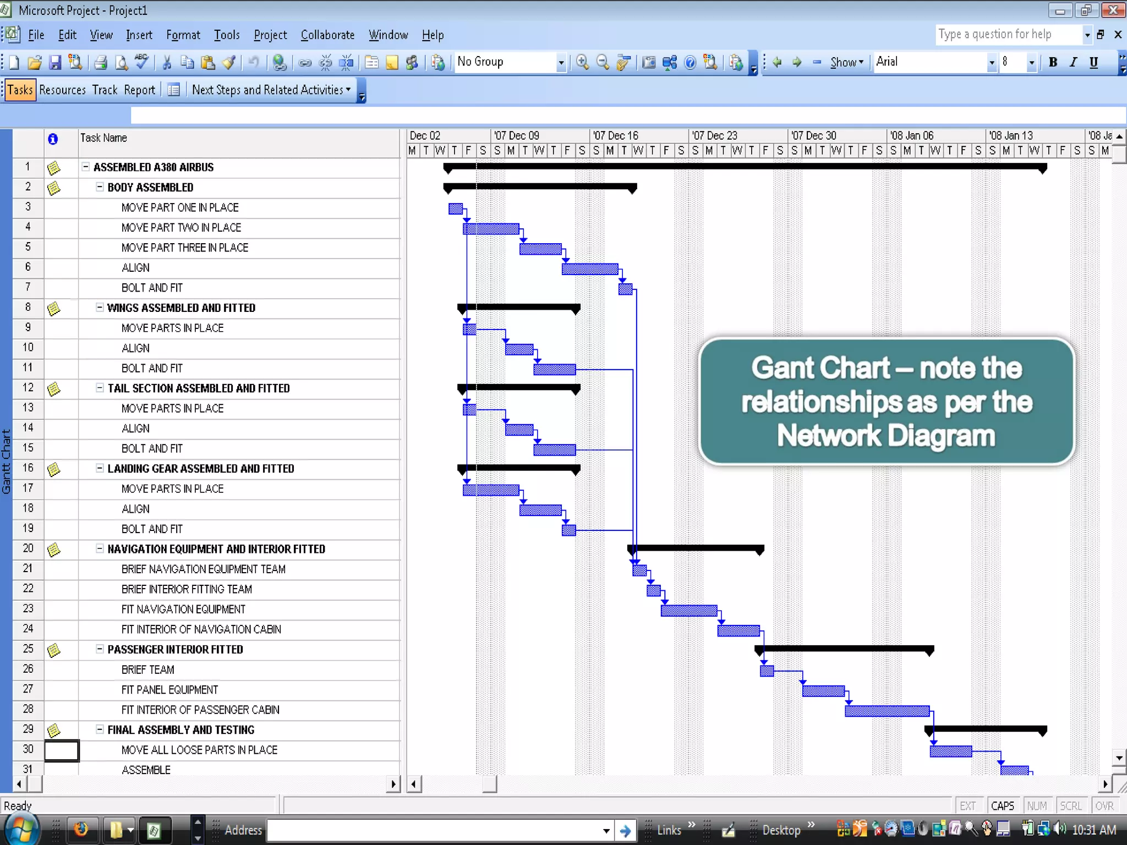Click the Unlink Tasks icon

click(x=325, y=63)
